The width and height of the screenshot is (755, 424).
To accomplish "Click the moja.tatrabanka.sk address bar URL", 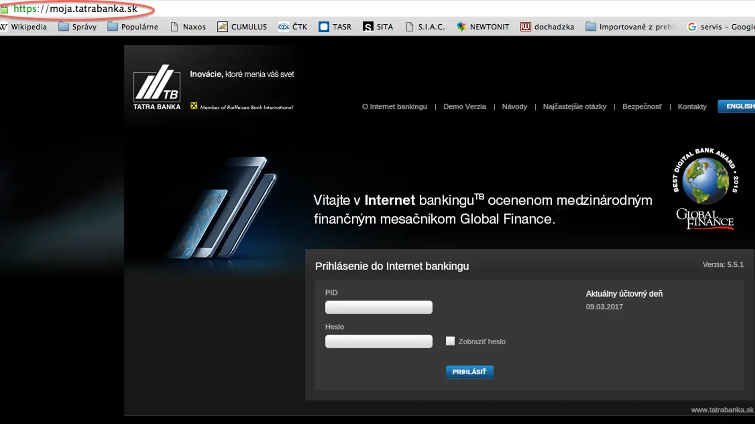I will pos(75,9).
